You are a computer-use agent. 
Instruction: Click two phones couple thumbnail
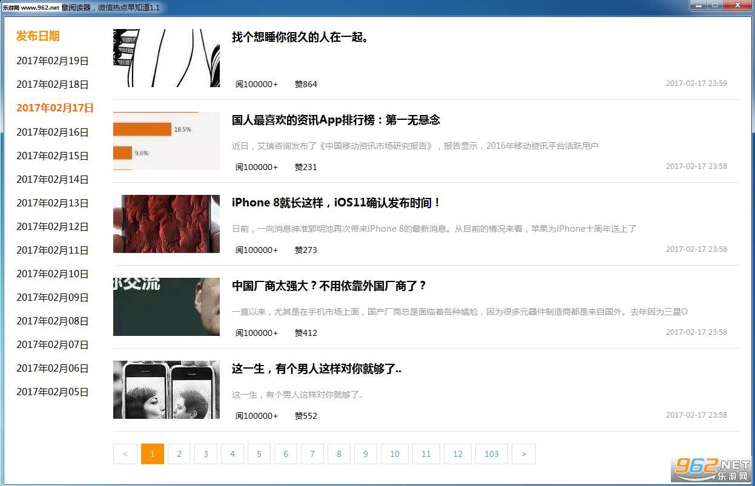pos(166,390)
